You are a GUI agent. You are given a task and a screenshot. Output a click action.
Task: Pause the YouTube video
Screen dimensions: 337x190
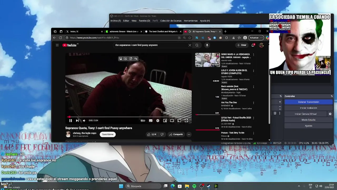click(71, 121)
